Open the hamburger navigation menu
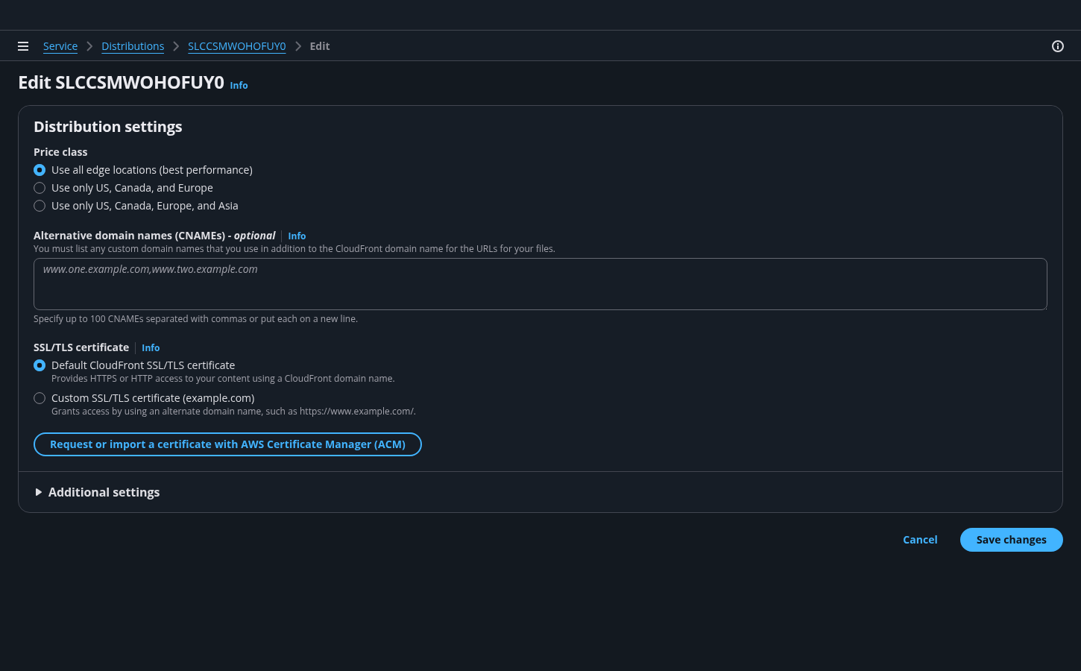This screenshot has height=671, width=1081. (x=23, y=46)
